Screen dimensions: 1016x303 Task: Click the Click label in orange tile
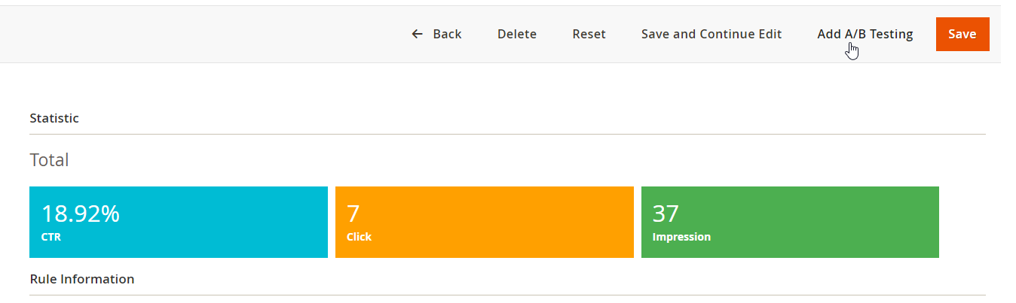[x=359, y=237]
